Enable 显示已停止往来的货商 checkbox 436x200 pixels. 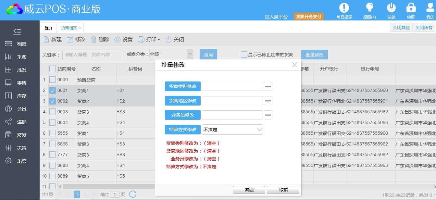click(244, 55)
